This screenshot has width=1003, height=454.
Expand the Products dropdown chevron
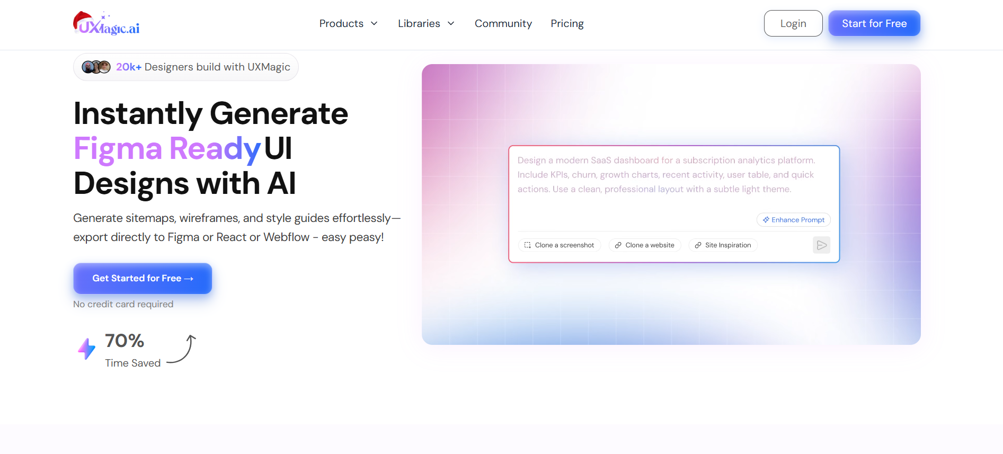click(x=374, y=23)
